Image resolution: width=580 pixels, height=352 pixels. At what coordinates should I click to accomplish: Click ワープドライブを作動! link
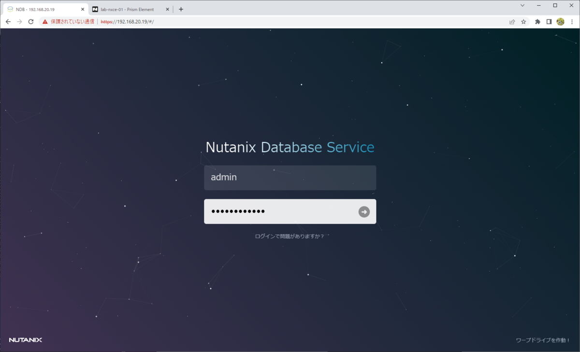[x=543, y=340]
